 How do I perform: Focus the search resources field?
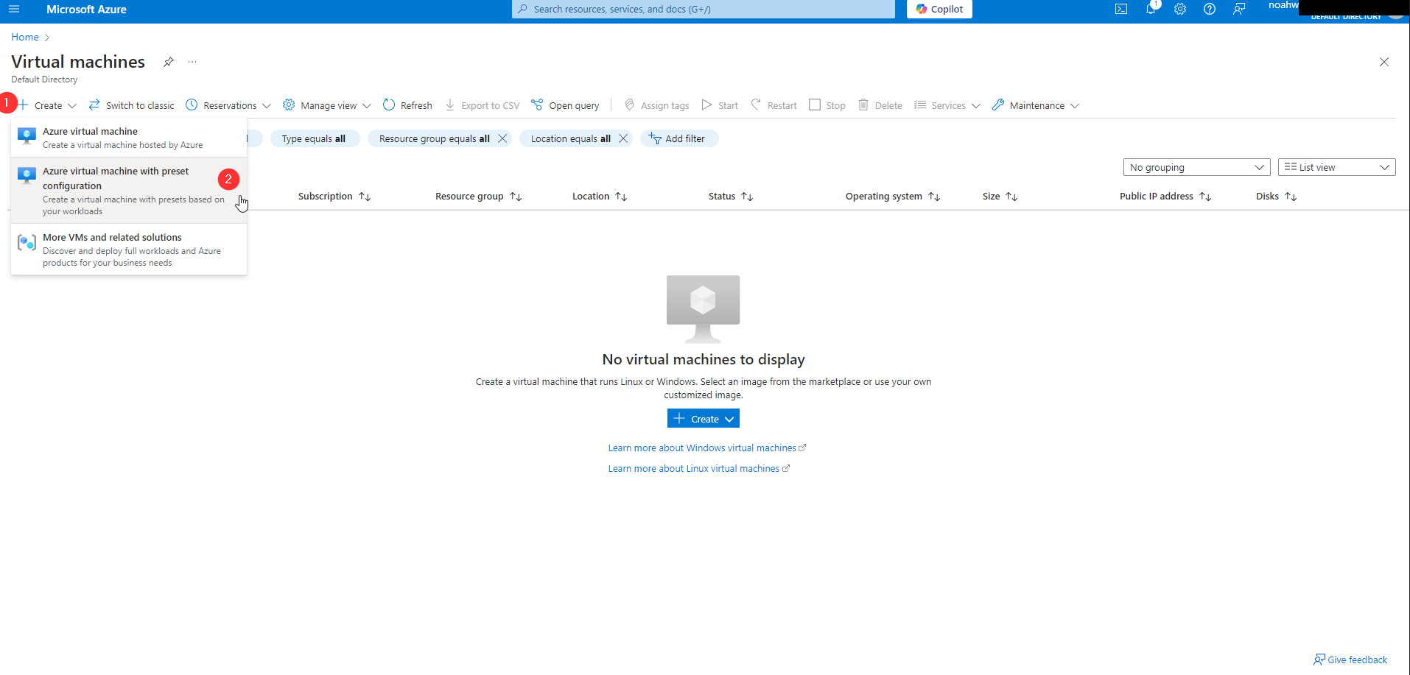pyautogui.click(x=704, y=9)
